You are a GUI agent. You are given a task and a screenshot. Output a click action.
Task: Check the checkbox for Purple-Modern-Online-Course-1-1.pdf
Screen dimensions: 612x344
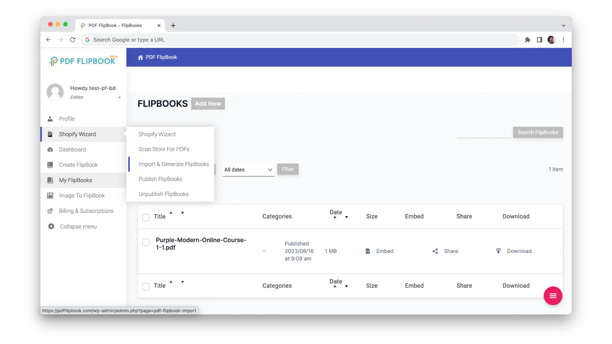[x=146, y=242]
